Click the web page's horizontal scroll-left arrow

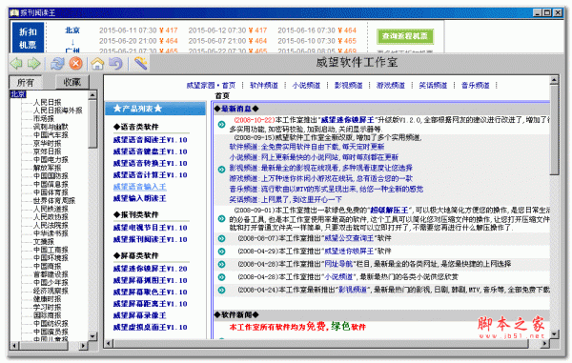[x=108, y=343]
